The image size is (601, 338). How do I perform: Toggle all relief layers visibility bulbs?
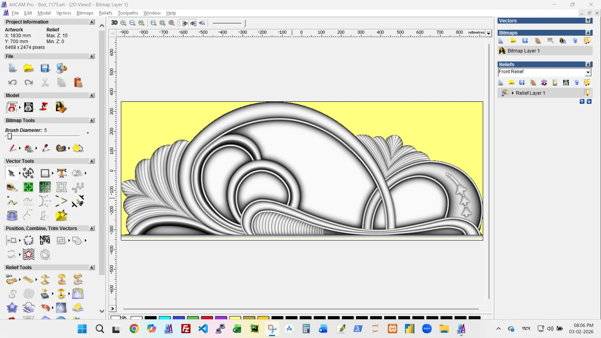pos(587,83)
